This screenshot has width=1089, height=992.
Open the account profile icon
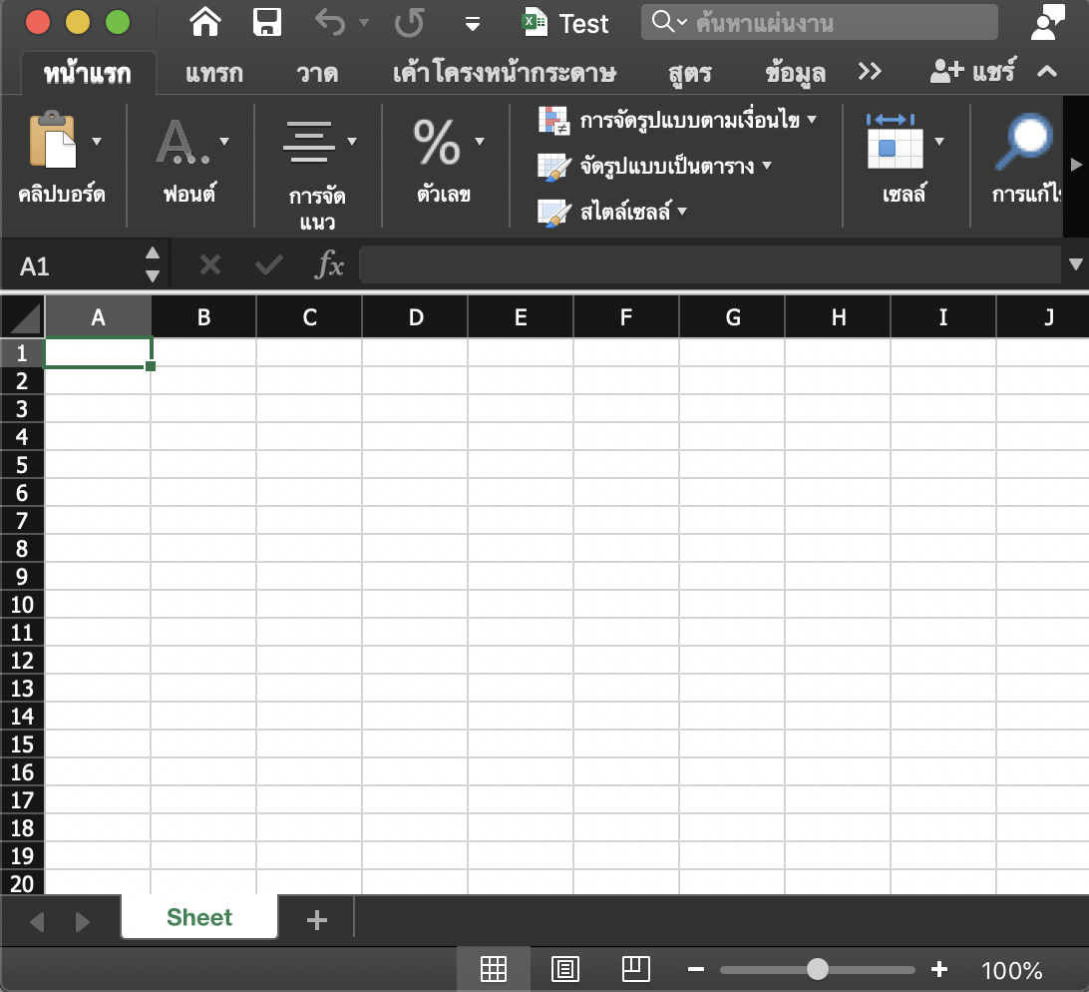1047,22
